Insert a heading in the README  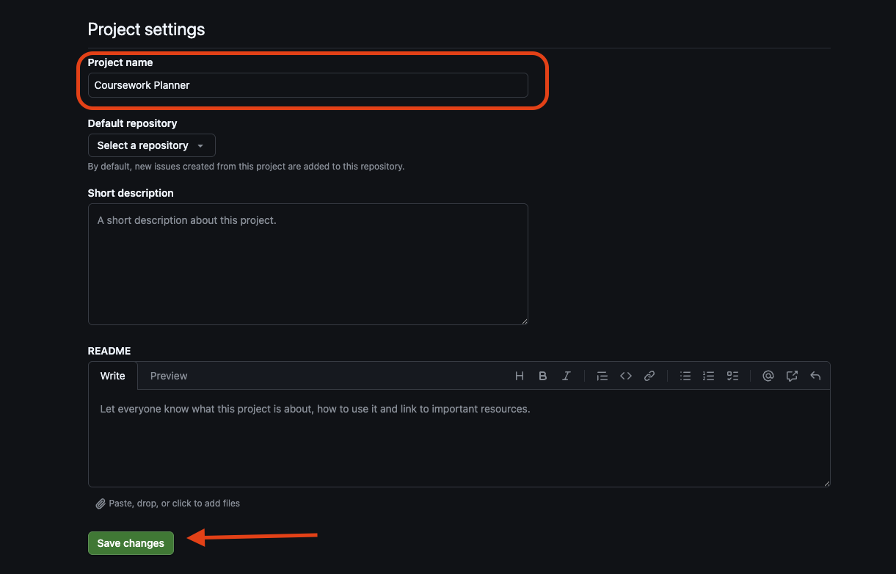click(520, 376)
